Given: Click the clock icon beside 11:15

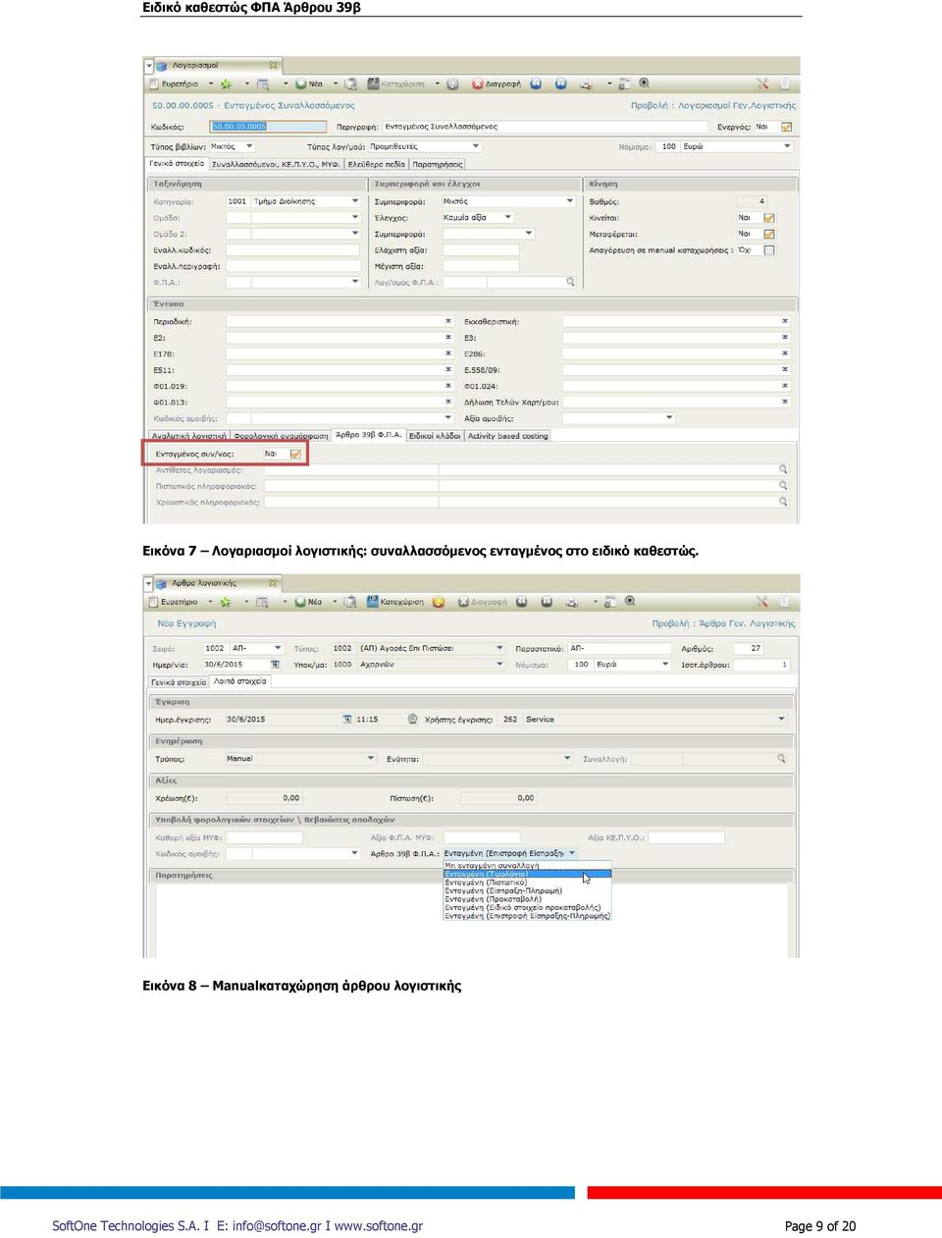Looking at the screenshot, I should 412,720.
